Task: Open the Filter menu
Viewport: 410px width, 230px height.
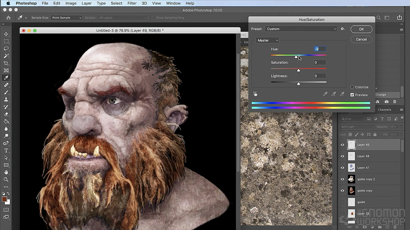Action: 132,3
